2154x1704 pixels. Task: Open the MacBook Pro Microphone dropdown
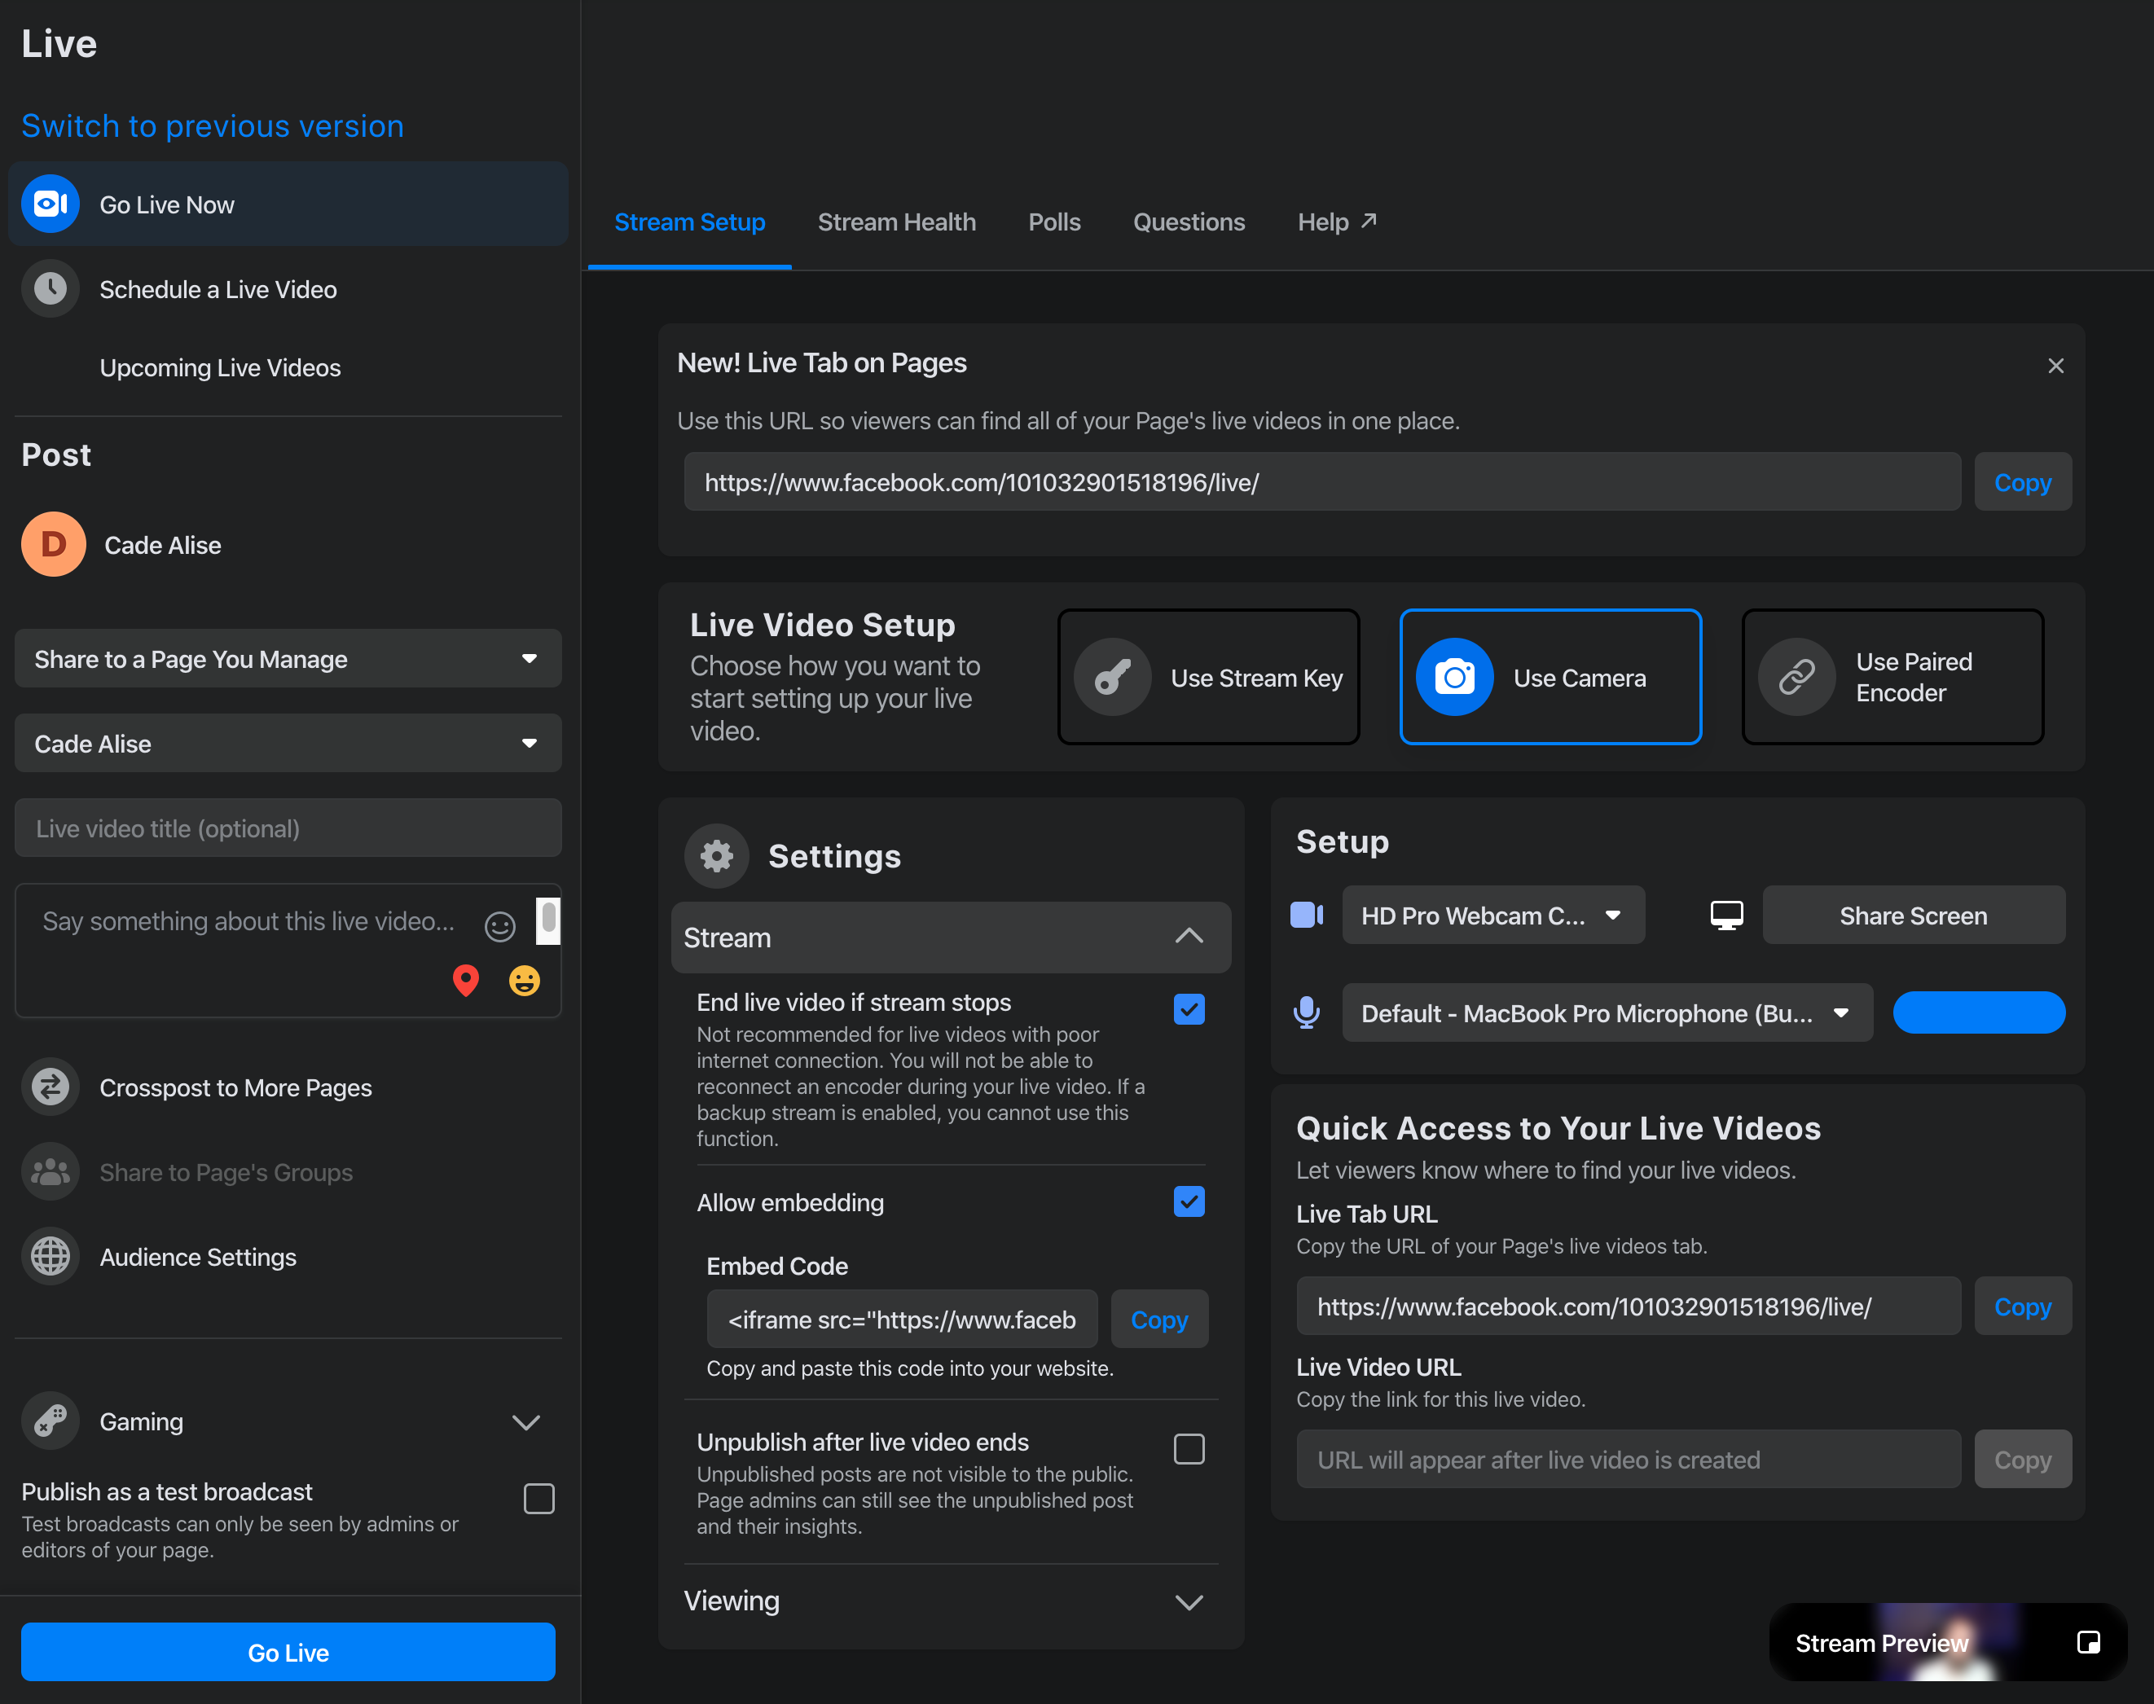coord(1607,1013)
